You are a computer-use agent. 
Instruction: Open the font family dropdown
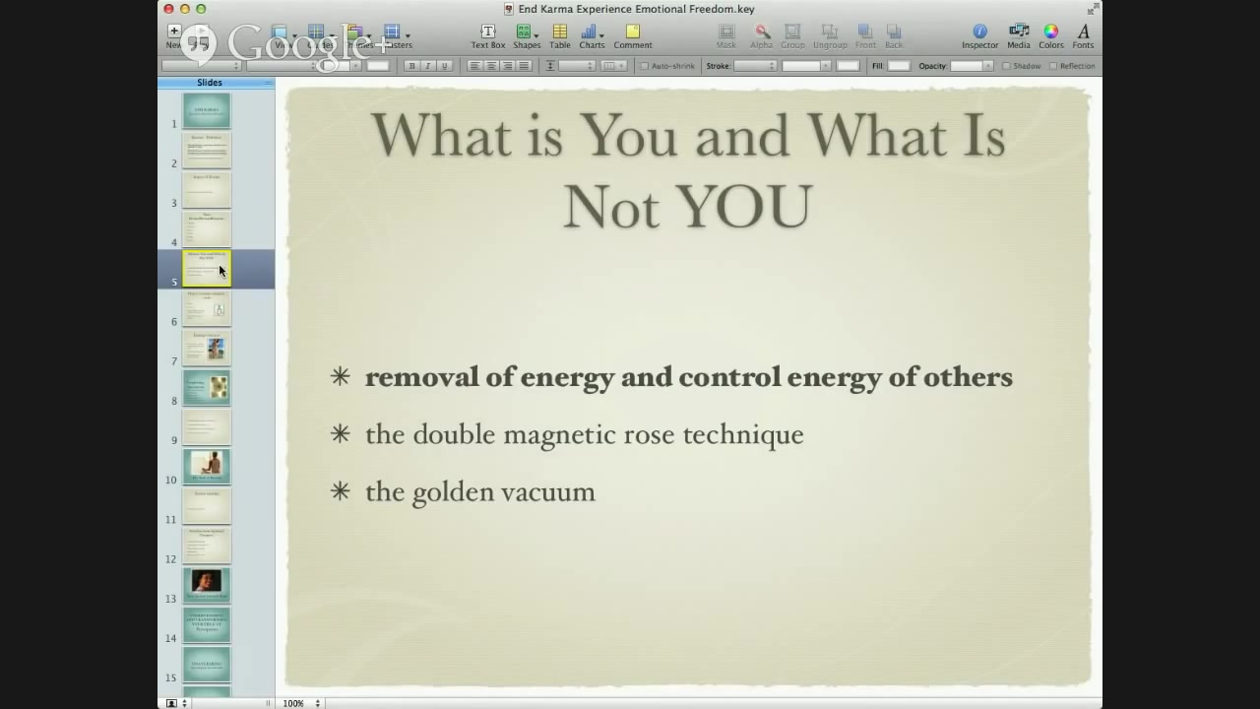point(201,66)
